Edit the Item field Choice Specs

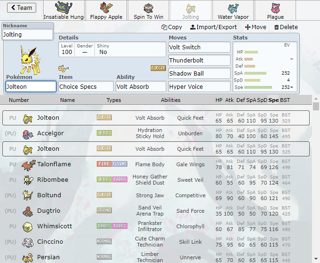point(86,86)
